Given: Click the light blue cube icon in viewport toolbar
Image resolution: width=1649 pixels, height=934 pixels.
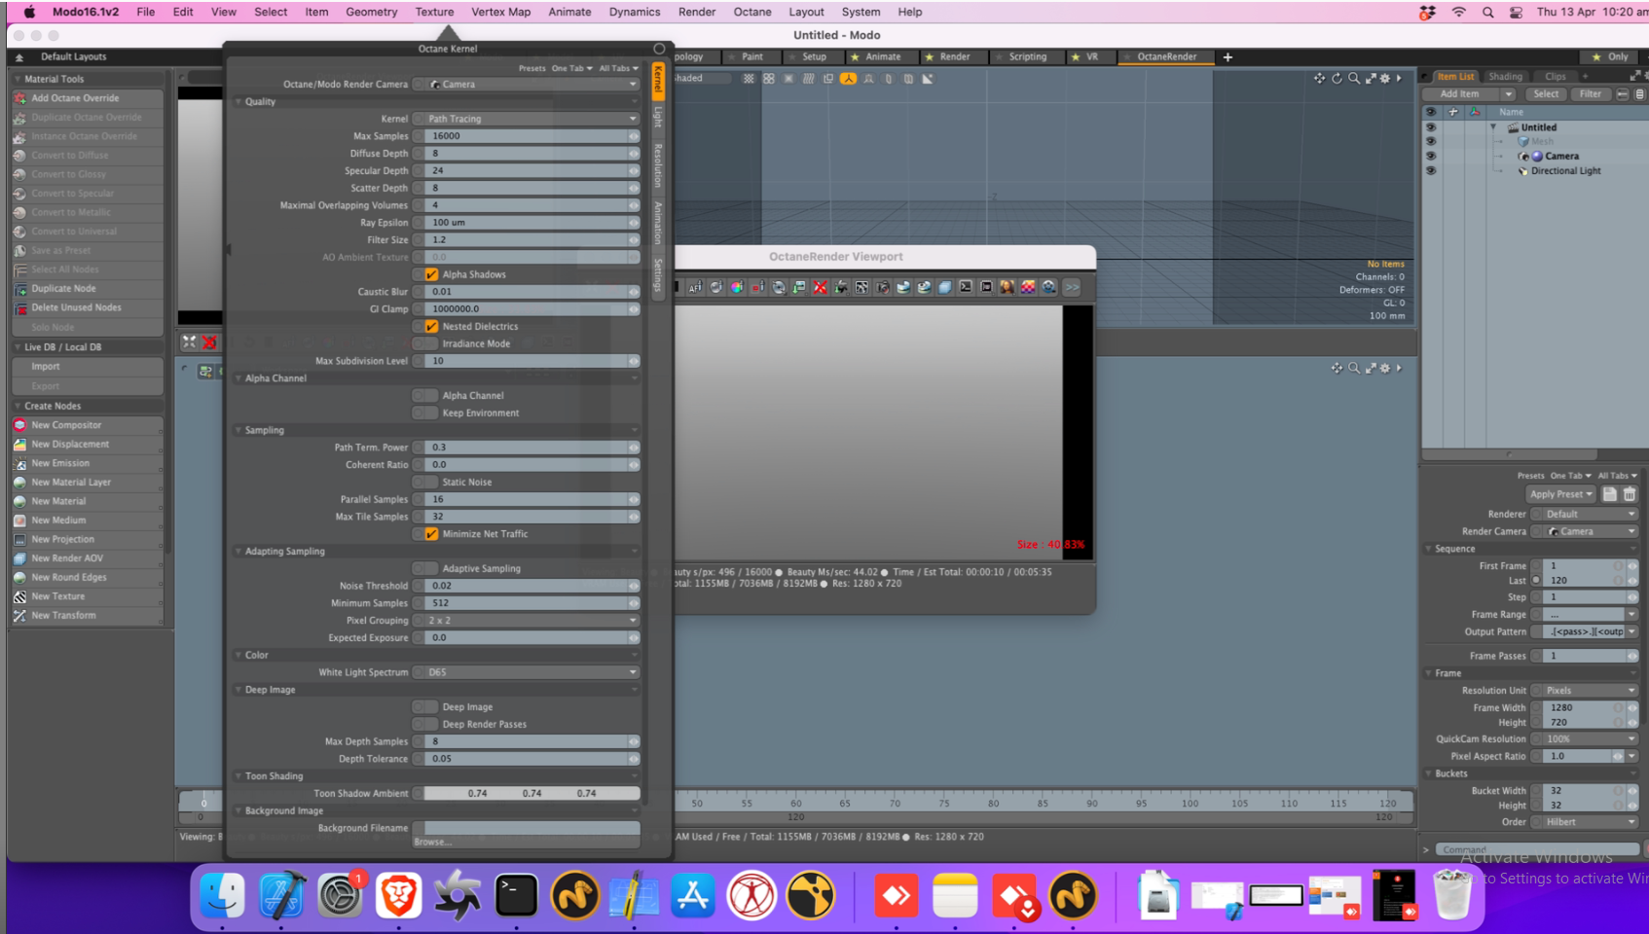Looking at the screenshot, I should point(944,287).
